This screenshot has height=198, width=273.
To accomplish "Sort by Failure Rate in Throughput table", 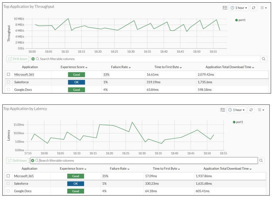I will [x=120, y=67].
